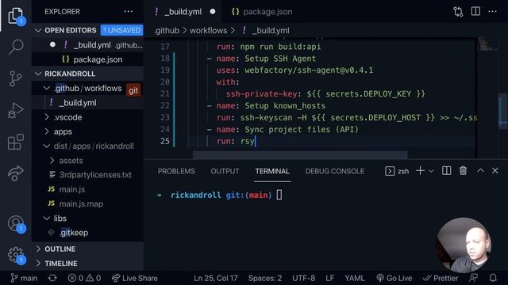
Task: Open the Source Control view
Action: coord(16,78)
